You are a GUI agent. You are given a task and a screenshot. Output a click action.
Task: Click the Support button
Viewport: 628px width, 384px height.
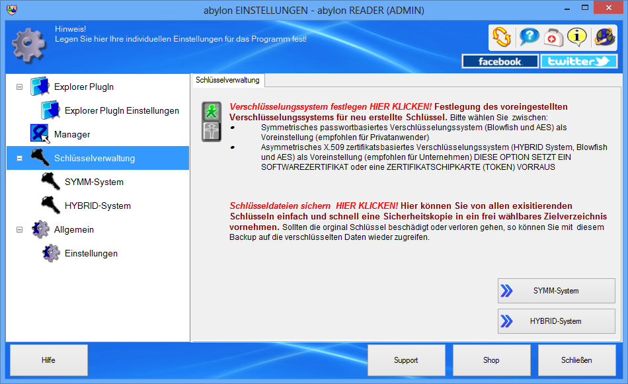406,360
